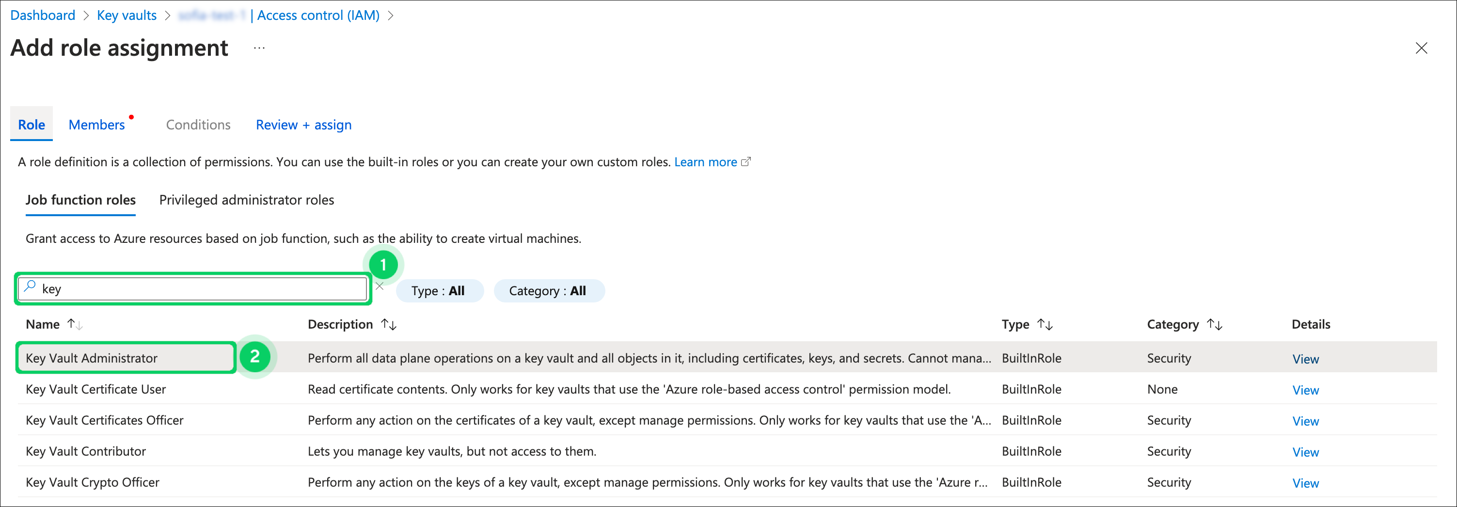Clear the role search box
This screenshot has width=1457, height=507.
pyautogui.click(x=380, y=286)
